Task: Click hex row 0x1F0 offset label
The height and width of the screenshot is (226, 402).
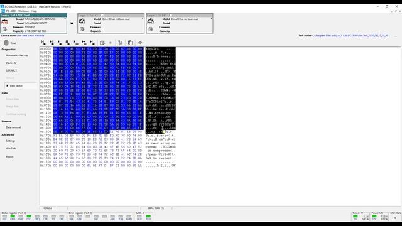Action: pos(46,166)
